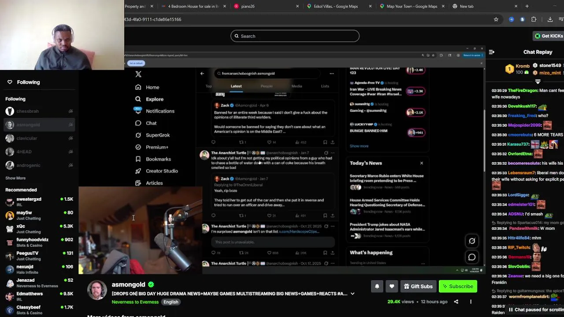
Task: Collapse chat with the arrow icon beside Chat Replay
Action: [491, 52]
